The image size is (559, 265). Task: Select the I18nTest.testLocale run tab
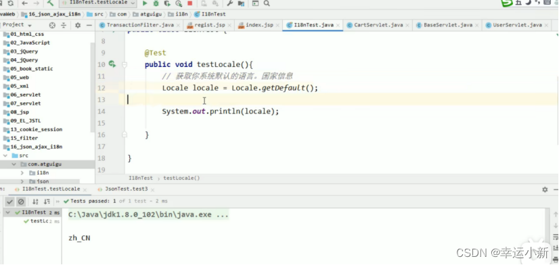coord(51,189)
